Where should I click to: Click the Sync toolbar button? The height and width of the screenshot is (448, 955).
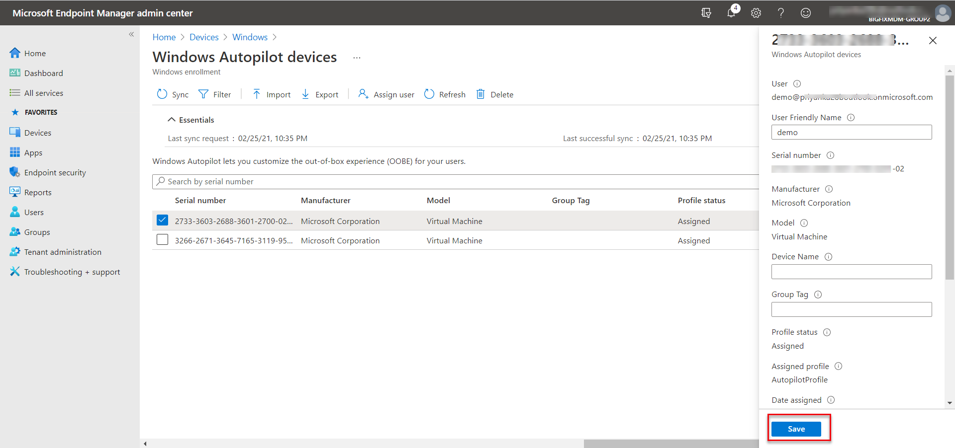[x=173, y=94]
